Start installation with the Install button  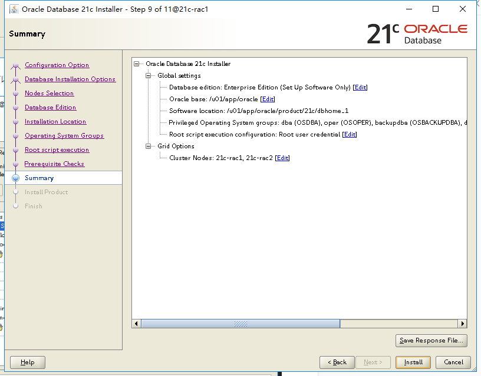pyautogui.click(x=413, y=362)
